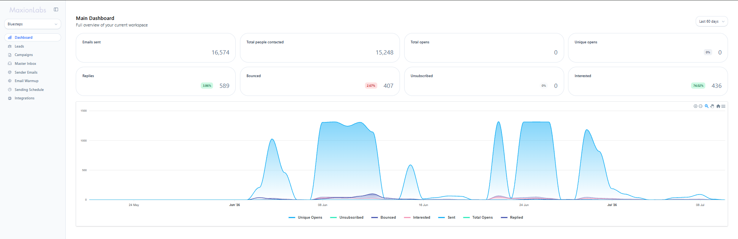The image size is (738, 239).
Task: Click the Interested count 436
Action: tap(716, 86)
